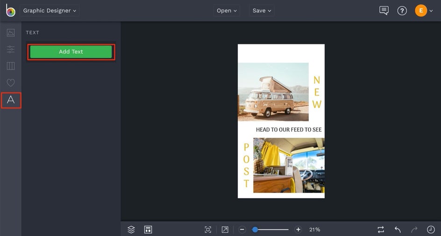Open the Layers stack icon
This screenshot has width=441, height=236.
[x=131, y=229]
